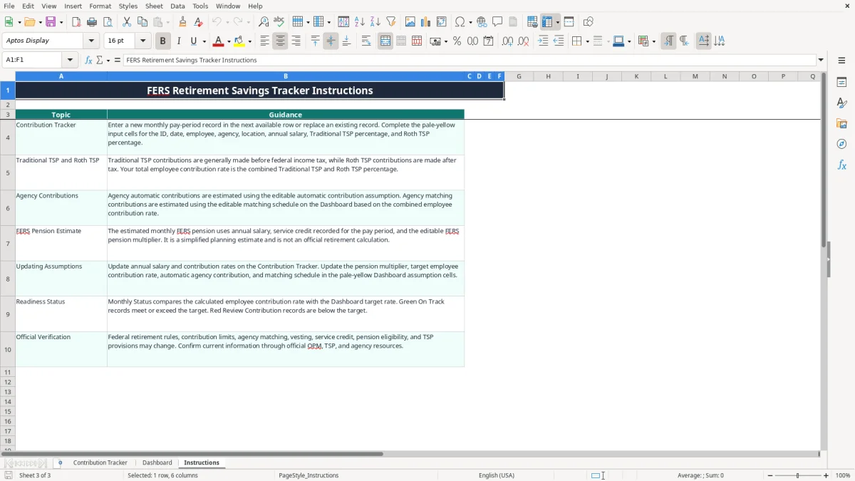Viewport: 855px width, 481px height.
Task: Sort ascending
Action: pos(360,22)
